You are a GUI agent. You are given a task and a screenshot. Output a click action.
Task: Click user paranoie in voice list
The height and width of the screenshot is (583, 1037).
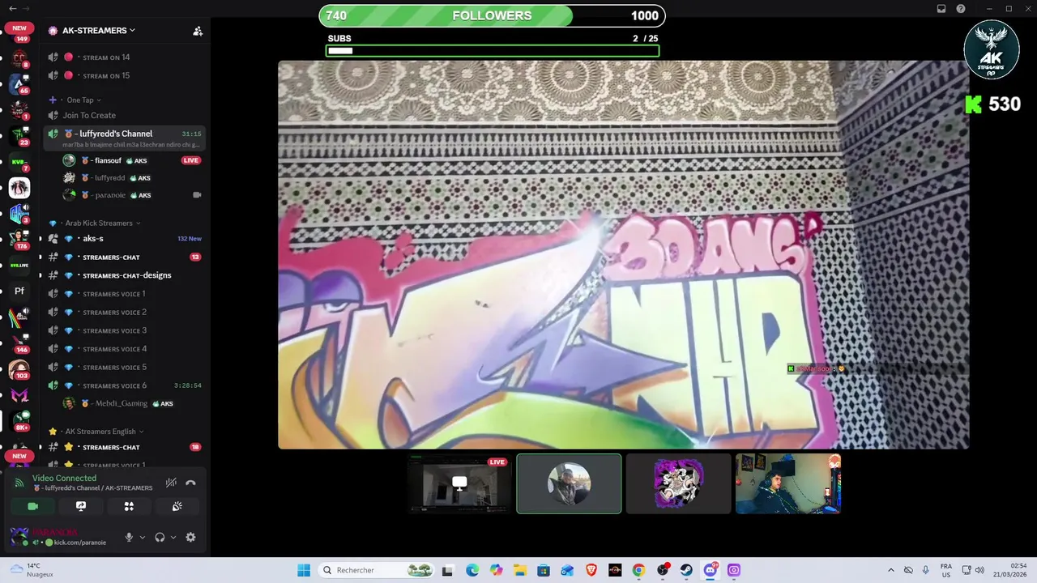tap(109, 195)
